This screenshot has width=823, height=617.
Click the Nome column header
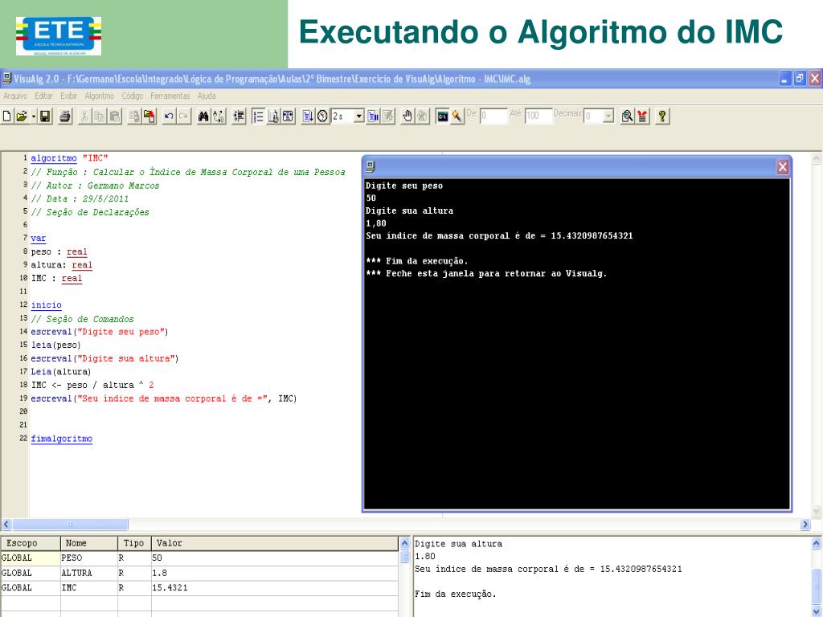click(89, 543)
